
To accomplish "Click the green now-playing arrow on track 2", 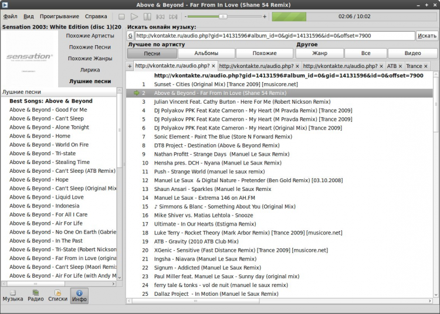I will [x=136, y=93].
